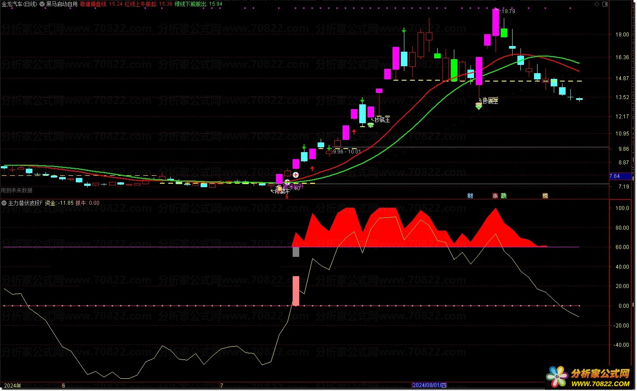Click the 16.36 price axis label
Viewport: 637px width, 391px height.
click(x=622, y=57)
